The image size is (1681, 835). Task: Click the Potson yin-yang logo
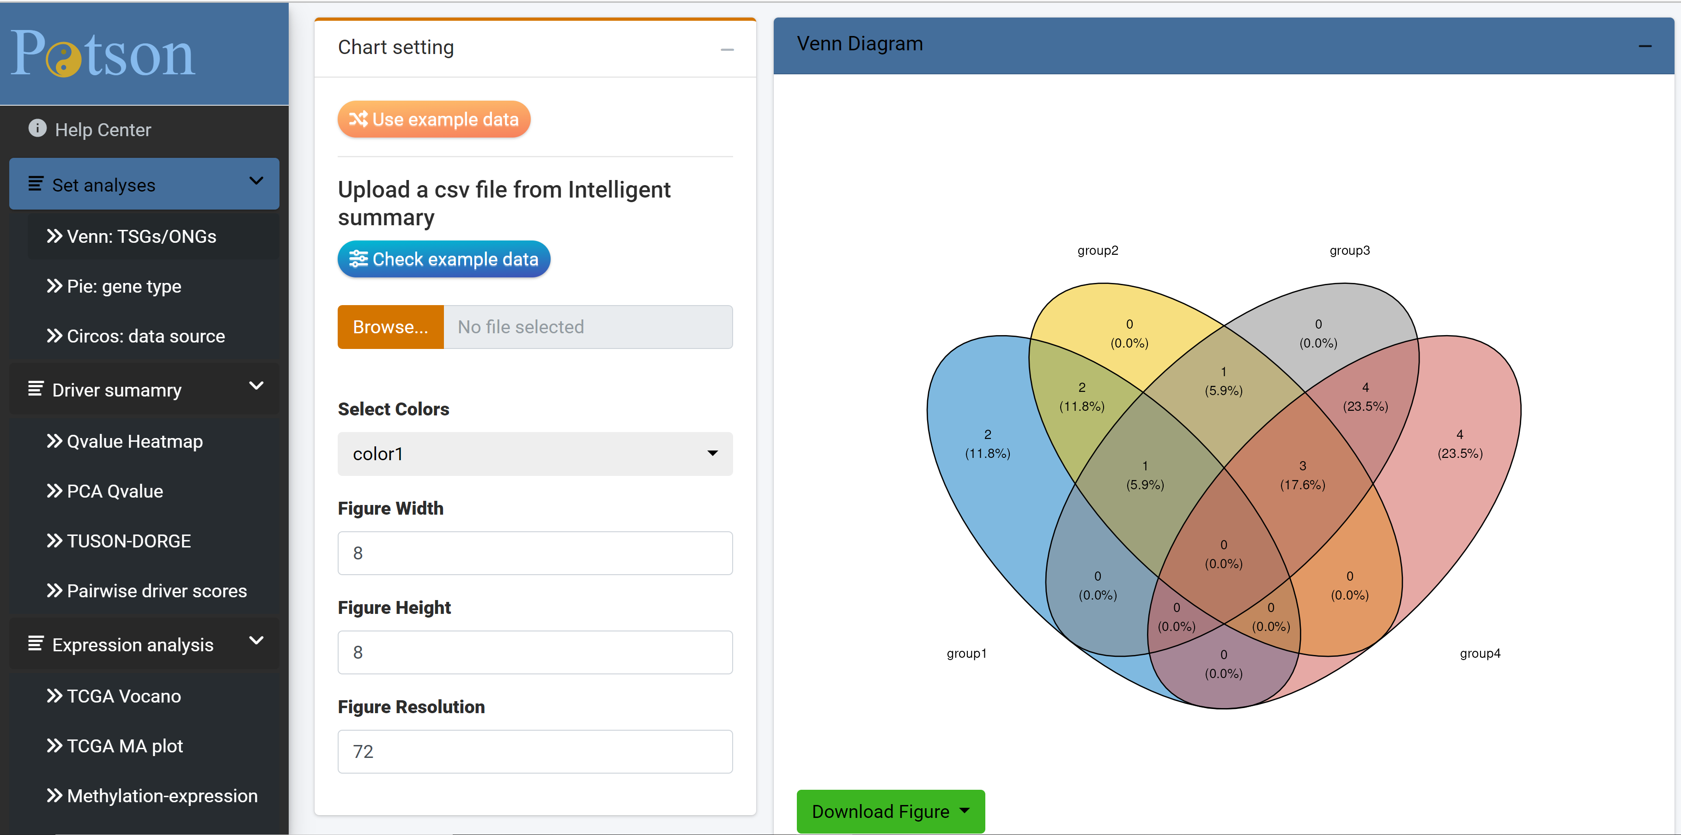pyautogui.click(x=63, y=60)
